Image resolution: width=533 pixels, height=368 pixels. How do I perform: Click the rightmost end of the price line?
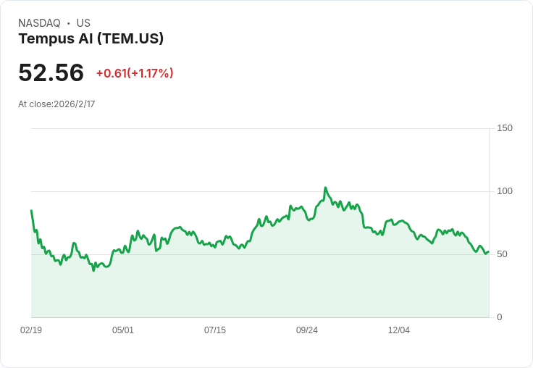[x=488, y=252]
